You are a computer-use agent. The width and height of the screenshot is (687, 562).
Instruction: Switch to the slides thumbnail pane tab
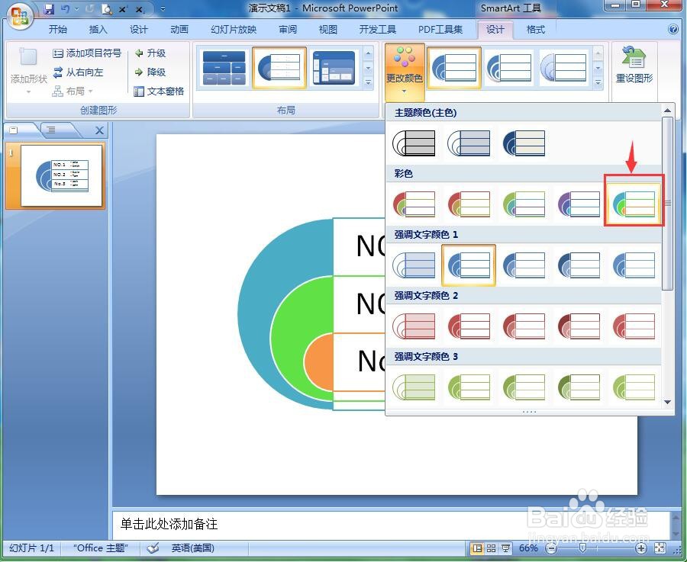point(14,130)
